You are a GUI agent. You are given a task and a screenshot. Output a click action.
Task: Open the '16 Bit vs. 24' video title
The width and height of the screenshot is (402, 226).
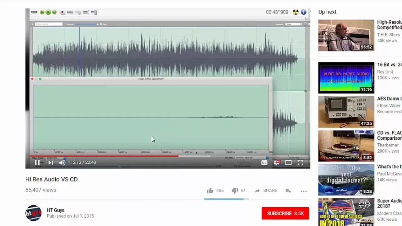pos(389,64)
